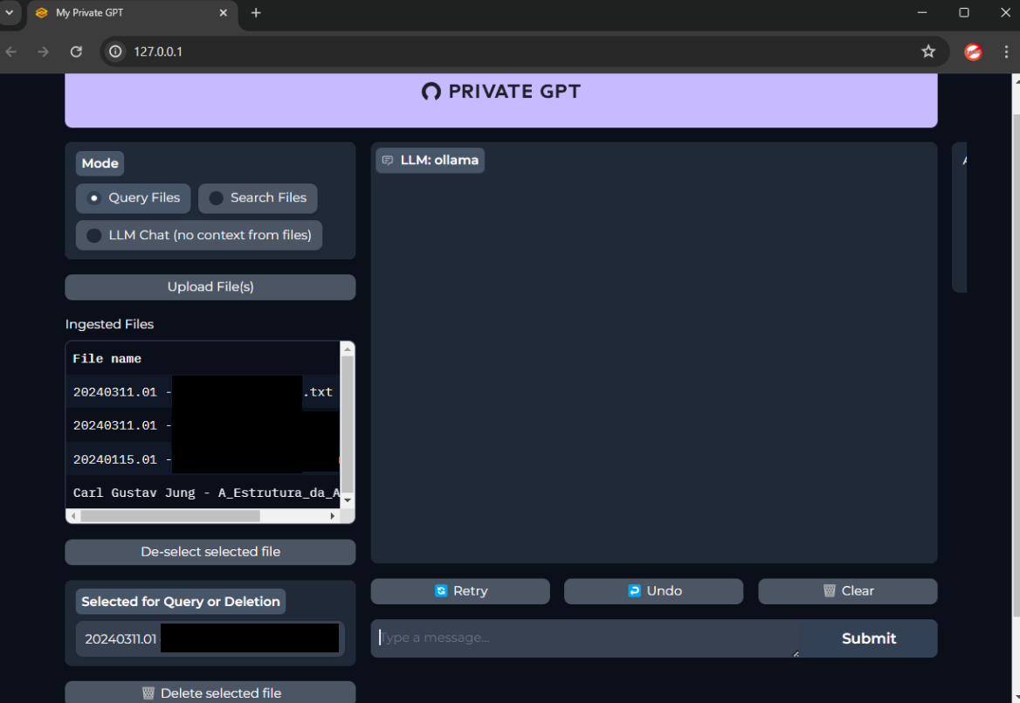Open the tab search dropdown arrow
1020x703 pixels.
(x=9, y=12)
